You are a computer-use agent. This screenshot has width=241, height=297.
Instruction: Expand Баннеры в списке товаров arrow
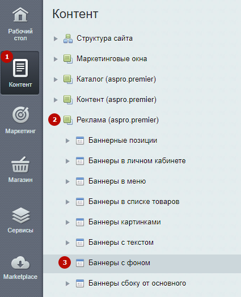(67, 202)
